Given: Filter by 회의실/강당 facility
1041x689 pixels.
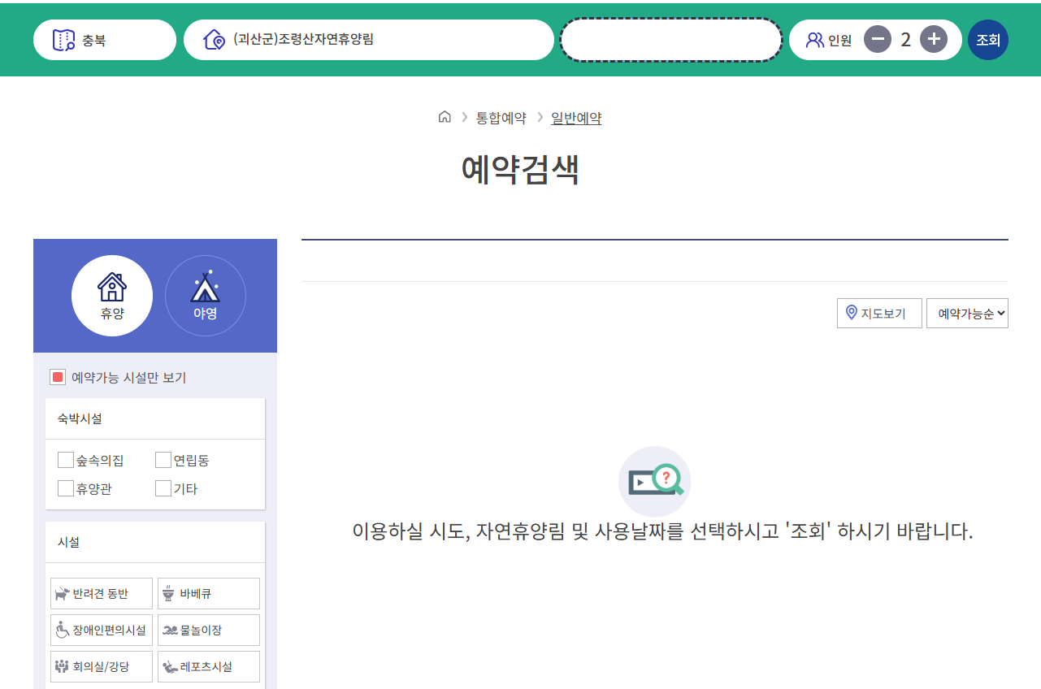Looking at the screenshot, I should pyautogui.click(x=102, y=666).
